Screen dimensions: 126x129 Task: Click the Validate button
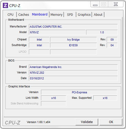tap(87, 122)
